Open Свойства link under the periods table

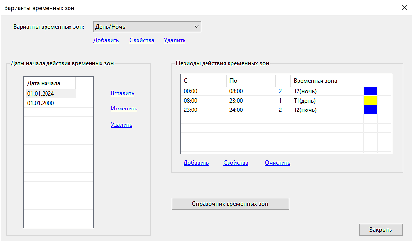pos(235,163)
